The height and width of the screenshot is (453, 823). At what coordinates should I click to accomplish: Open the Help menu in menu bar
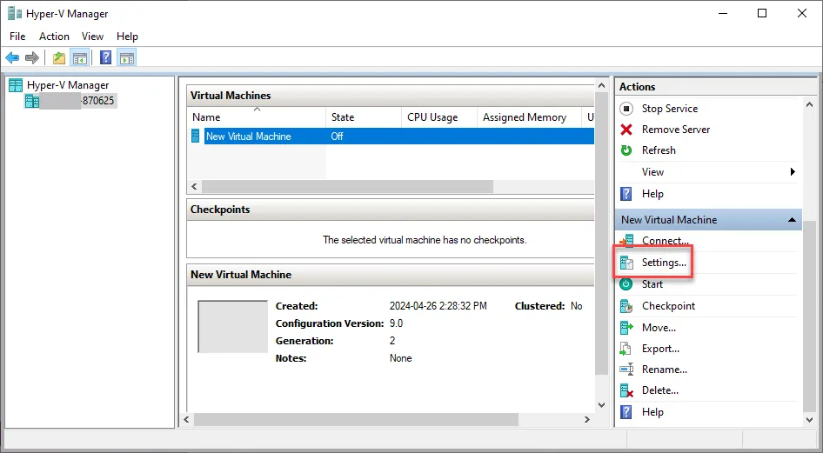(127, 37)
